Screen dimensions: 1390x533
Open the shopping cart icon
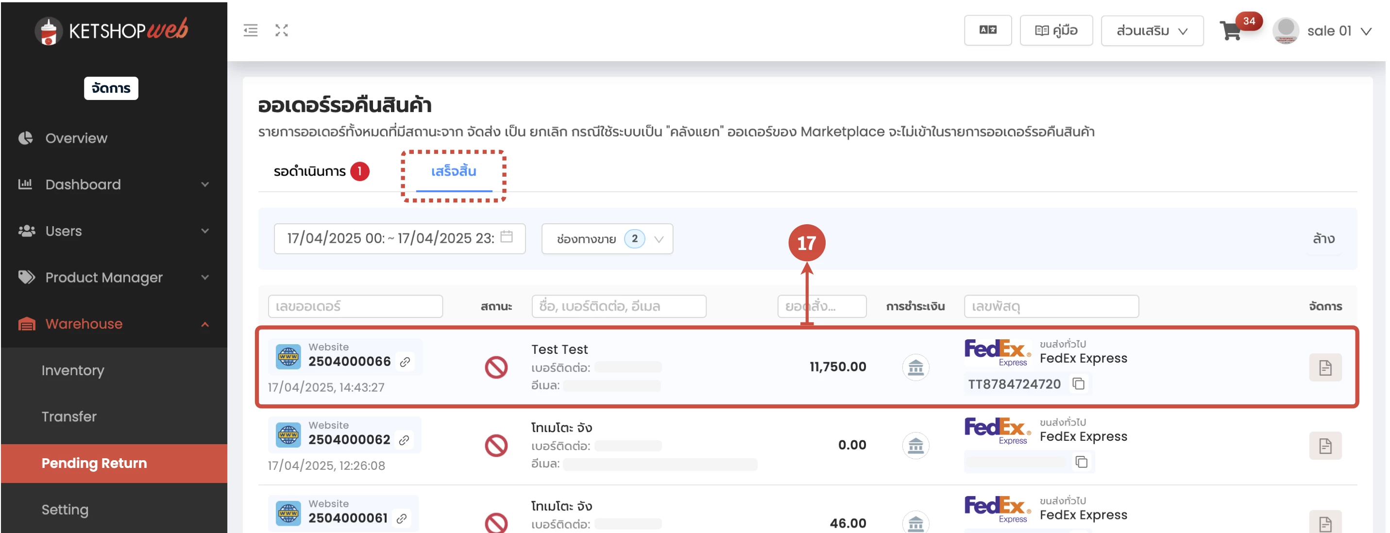pos(1230,31)
